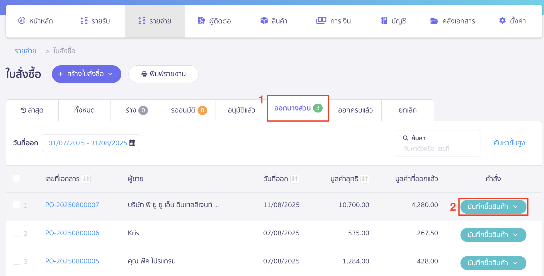Check the checkbox for the Kris row
The width and height of the screenshot is (544, 276).
[x=17, y=233]
